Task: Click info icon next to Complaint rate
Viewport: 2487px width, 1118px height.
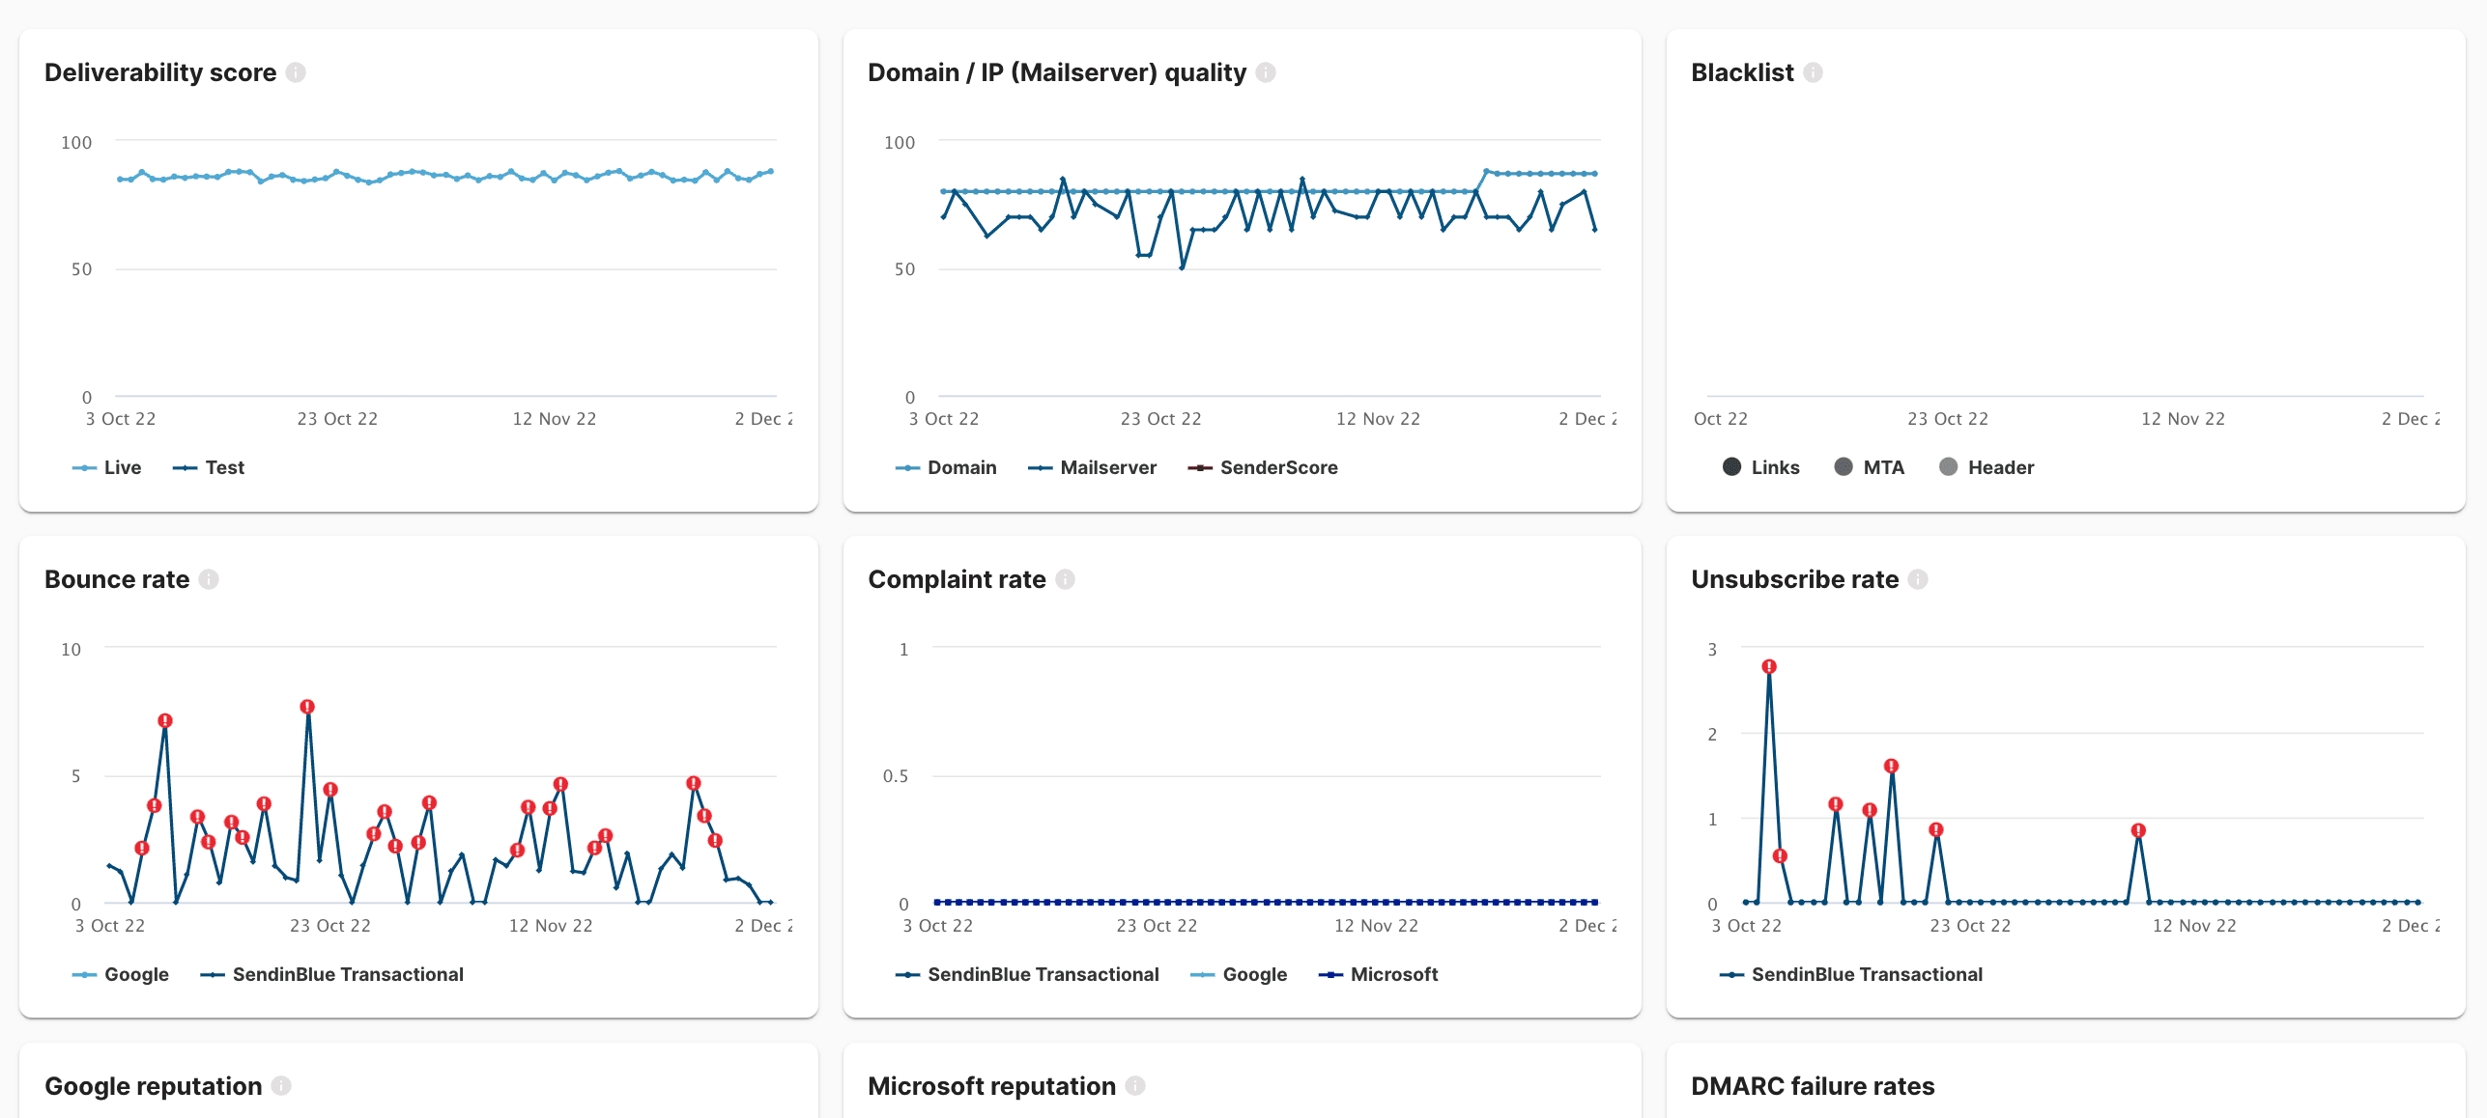Action: tap(1065, 579)
